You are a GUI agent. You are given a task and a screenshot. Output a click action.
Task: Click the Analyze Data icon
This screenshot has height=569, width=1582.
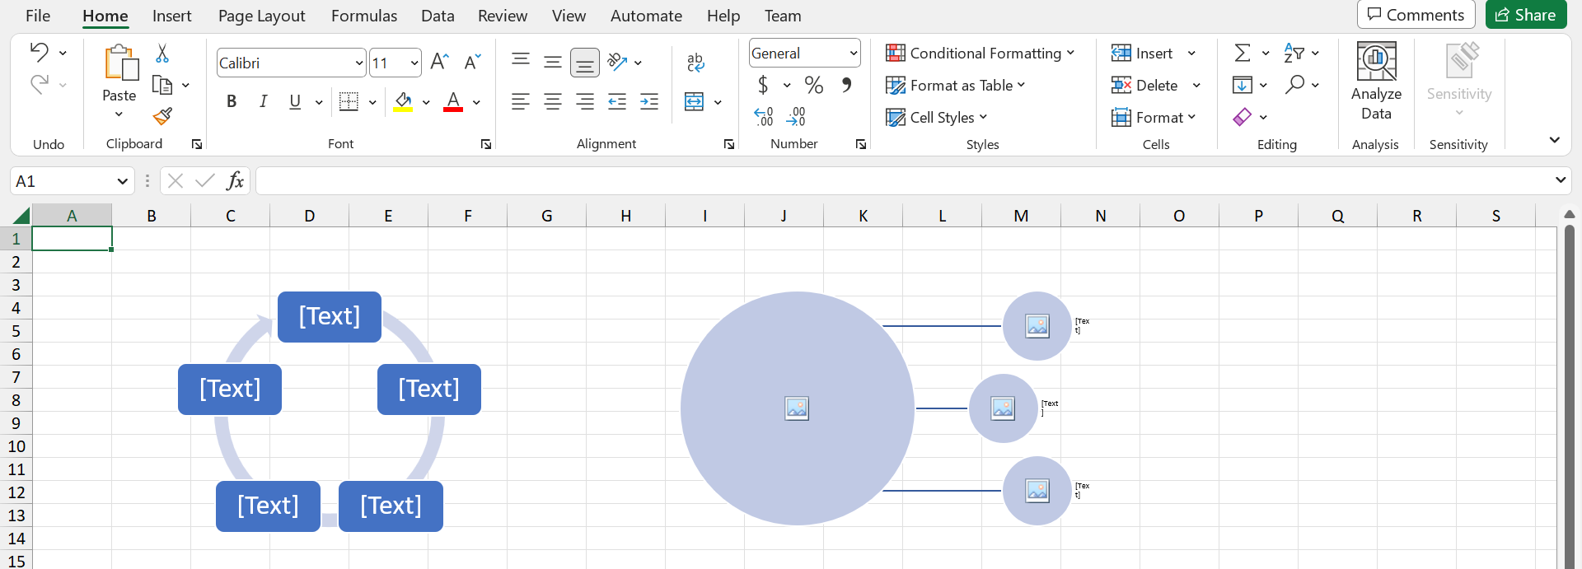point(1375,82)
